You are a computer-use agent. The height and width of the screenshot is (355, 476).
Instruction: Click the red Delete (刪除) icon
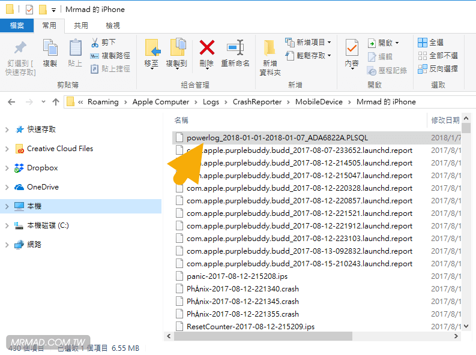207,47
